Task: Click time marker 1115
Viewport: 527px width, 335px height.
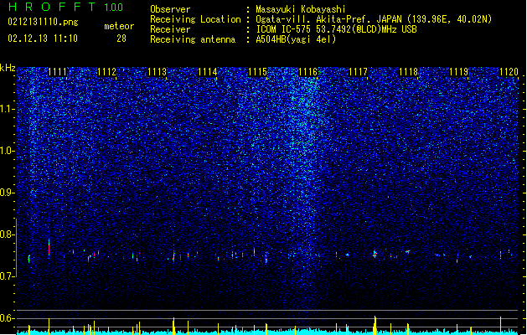Action: [x=258, y=72]
